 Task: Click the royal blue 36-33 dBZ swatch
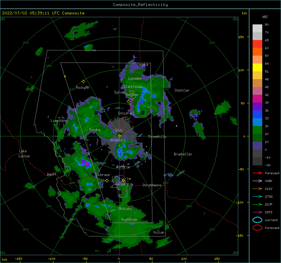click(257, 114)
